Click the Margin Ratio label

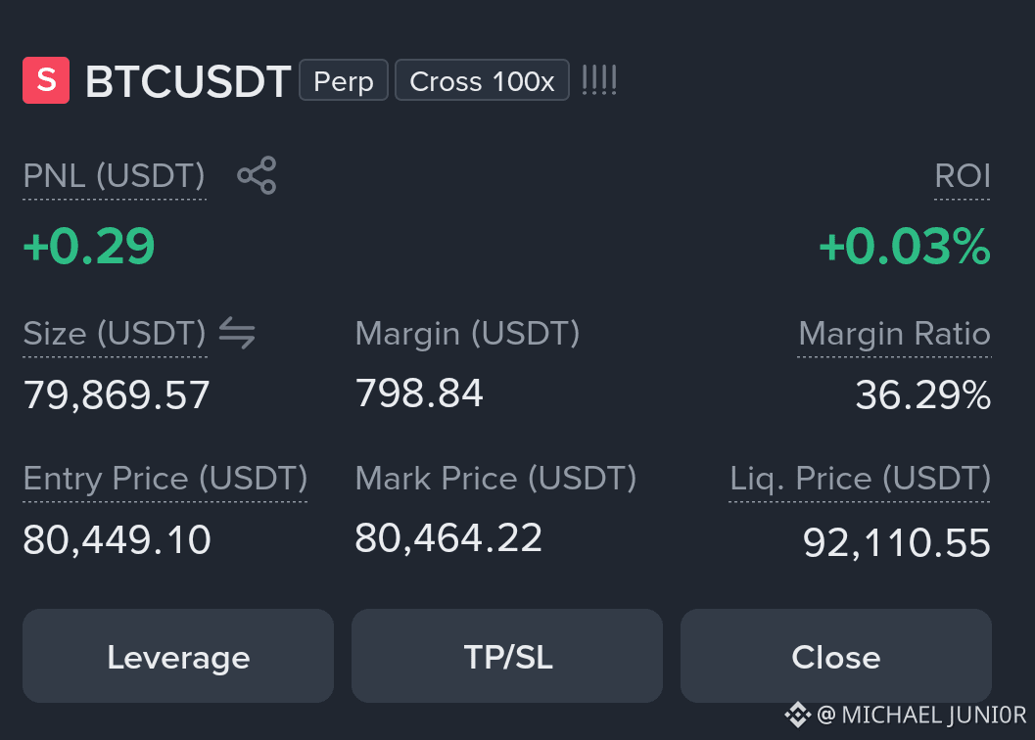coord(894,334)
